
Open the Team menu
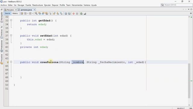pos(68,5)
